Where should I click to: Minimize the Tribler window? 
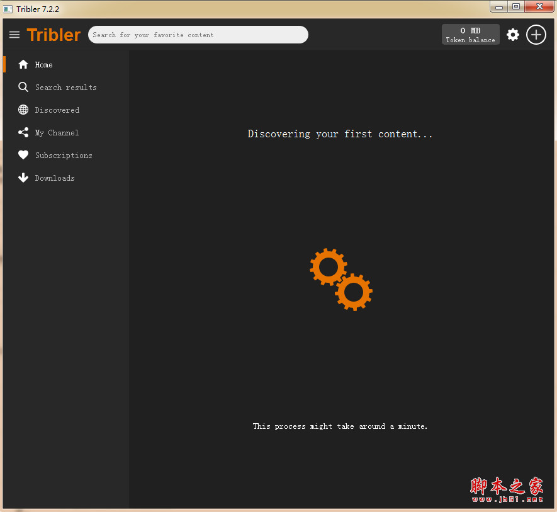499,7
